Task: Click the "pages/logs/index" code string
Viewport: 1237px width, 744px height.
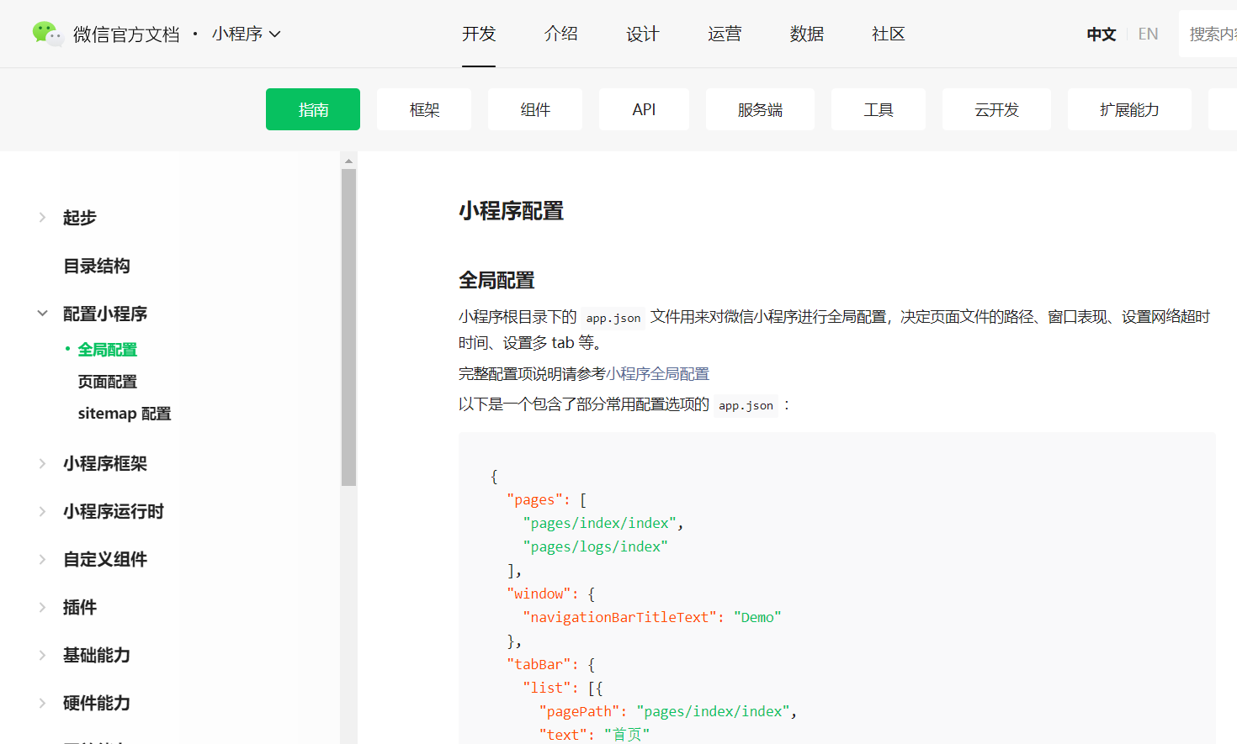Action: point(596,546)
